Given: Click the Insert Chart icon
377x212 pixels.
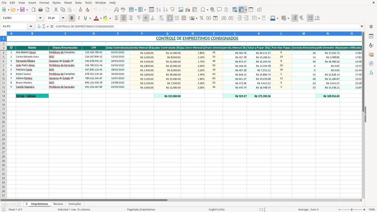Looking at the screenshot, I should tap(188, 10).
